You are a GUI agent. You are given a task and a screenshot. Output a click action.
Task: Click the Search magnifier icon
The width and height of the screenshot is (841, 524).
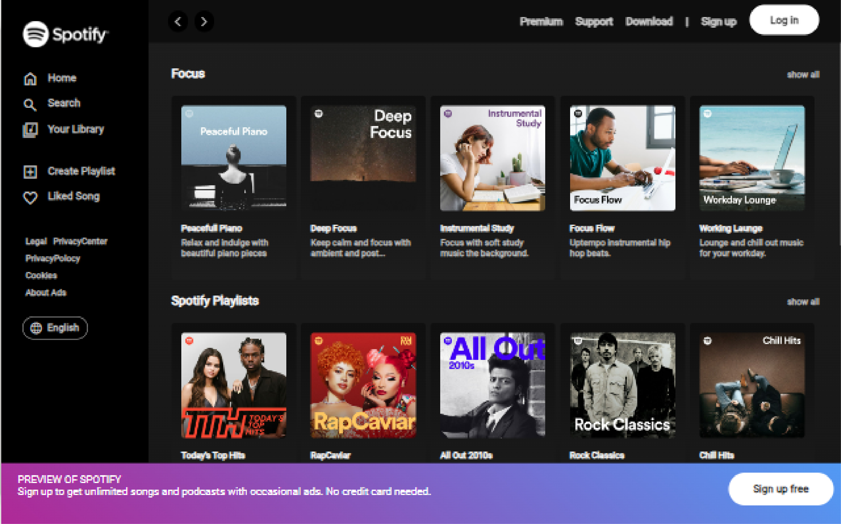(30, 104)
